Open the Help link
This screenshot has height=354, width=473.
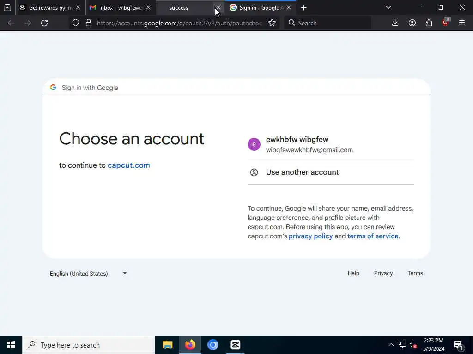pos(353,273)
